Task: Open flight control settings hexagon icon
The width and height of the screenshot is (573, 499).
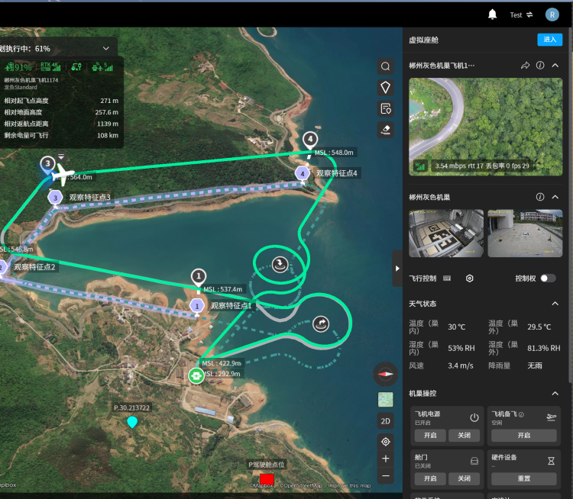Action: tap(470, 278)
